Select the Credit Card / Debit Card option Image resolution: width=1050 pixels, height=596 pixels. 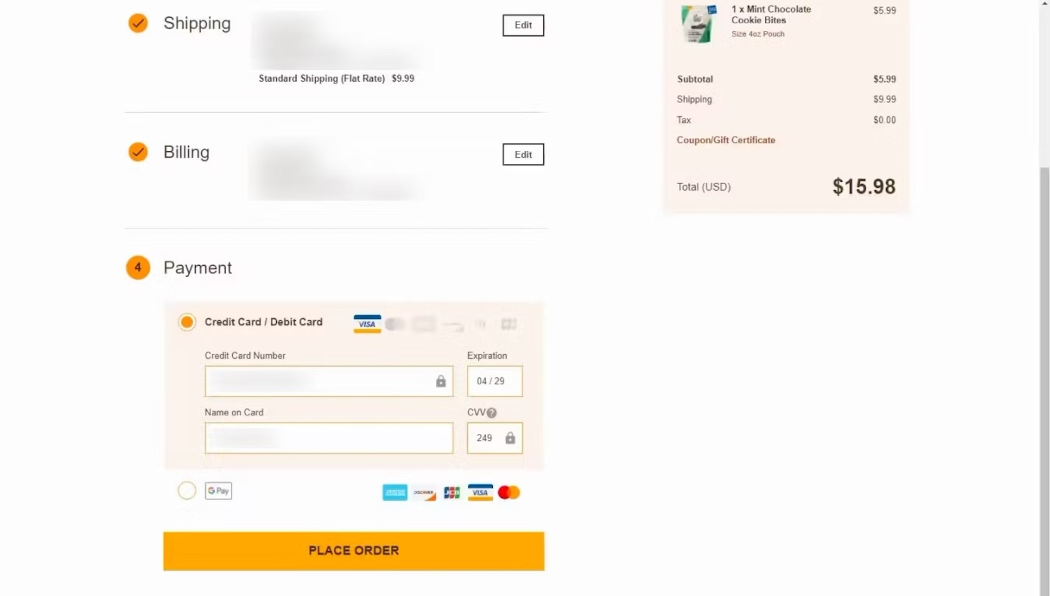click(187, 322)
